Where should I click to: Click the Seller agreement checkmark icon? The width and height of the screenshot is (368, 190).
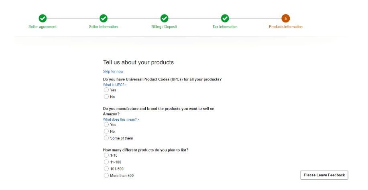point(43,18)
